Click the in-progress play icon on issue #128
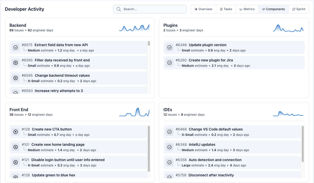The width and height of the screenshot is (314, 183). [x=16, y=132]
